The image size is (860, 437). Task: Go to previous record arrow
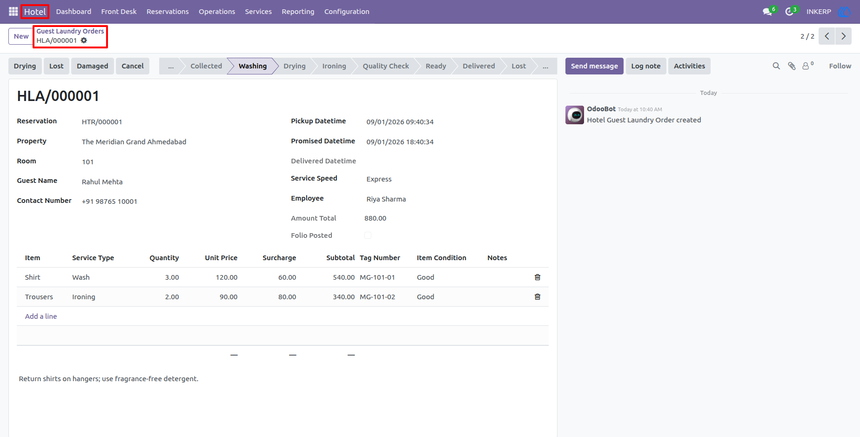[x=826, y=36]
